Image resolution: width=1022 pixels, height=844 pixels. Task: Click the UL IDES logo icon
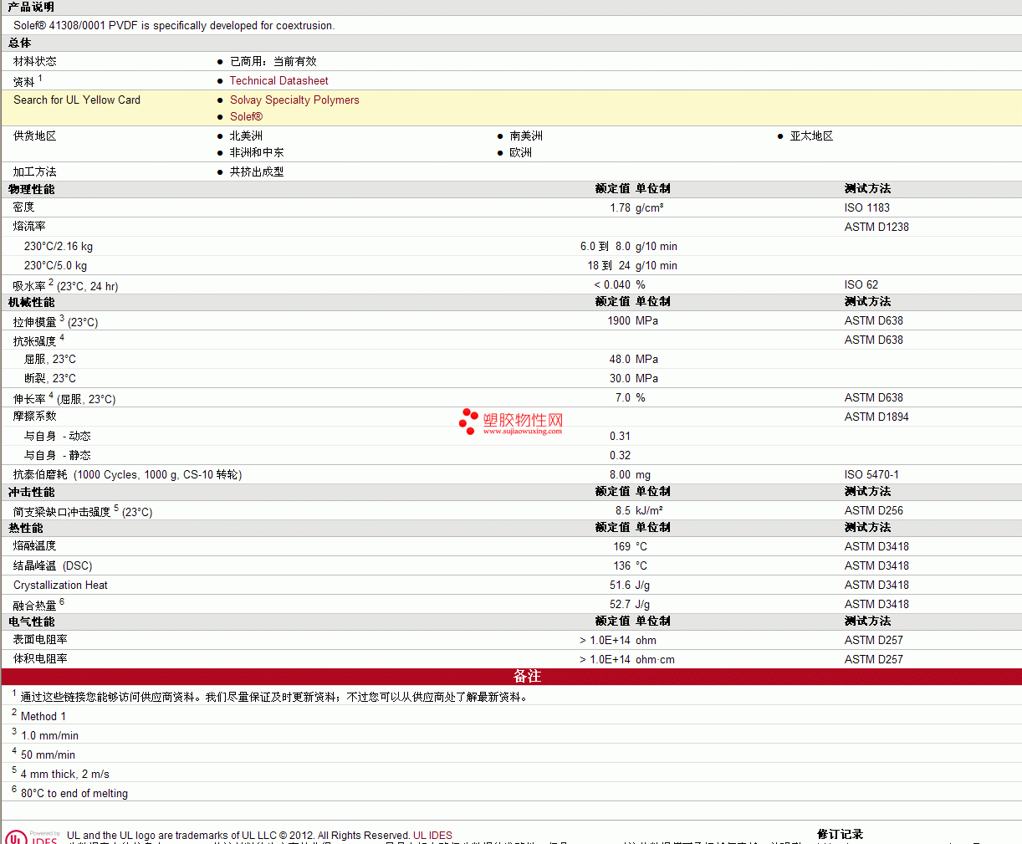(x=30, y=836)
